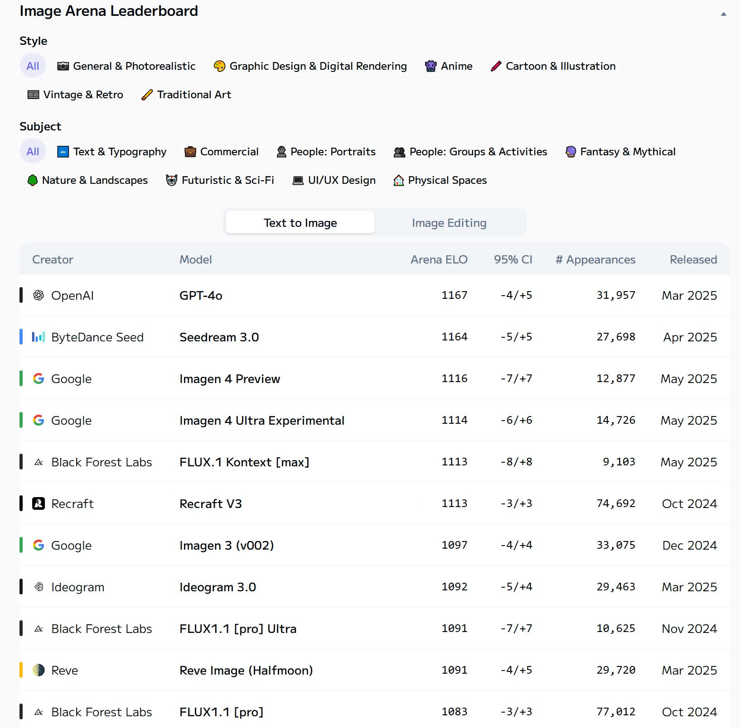Screen dimensions: 740x728
Task: Click the pencil icon for Traditional Art
Action: coord(147,95)
